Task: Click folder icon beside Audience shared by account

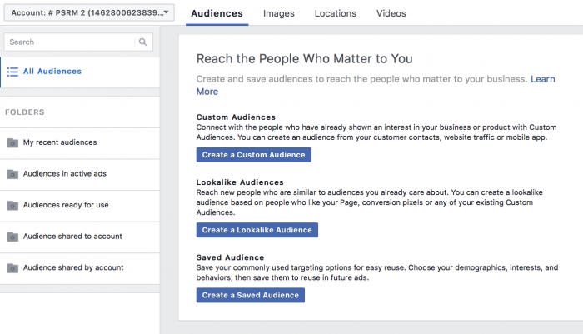Action: click(12, 268)
